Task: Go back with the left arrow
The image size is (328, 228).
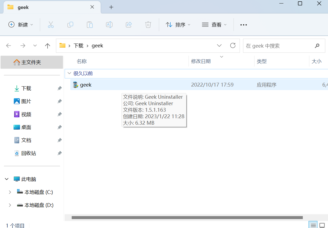Action: (x=9, y=46)
